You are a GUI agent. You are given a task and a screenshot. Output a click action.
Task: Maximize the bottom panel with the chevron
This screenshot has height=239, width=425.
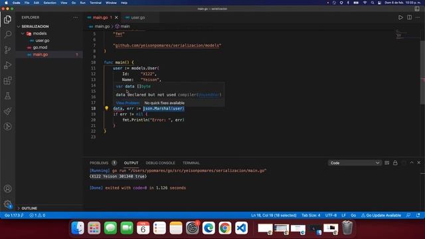tap(412, 163)
